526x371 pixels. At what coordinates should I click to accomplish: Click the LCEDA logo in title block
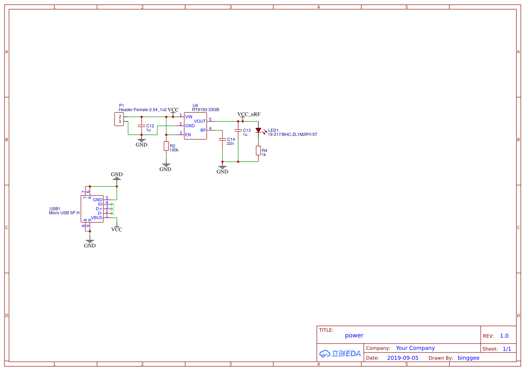click(340, 354)
